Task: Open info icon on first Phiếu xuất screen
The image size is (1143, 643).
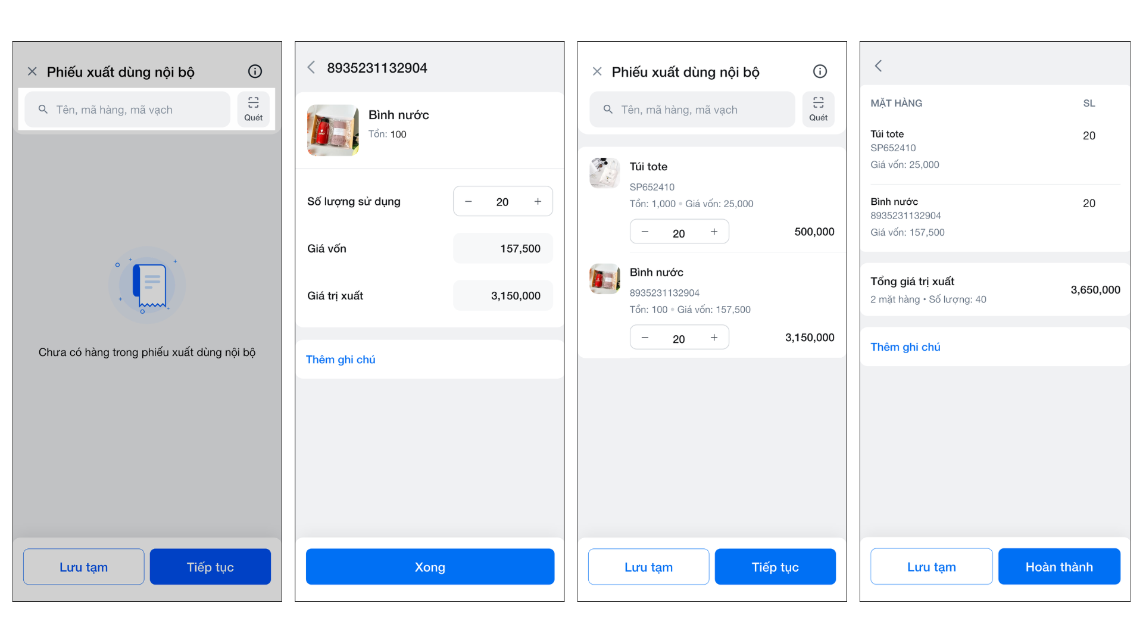Action: tap(255, 71)
